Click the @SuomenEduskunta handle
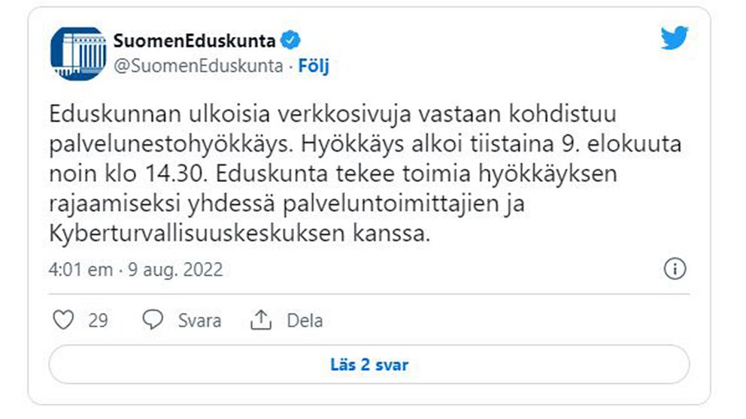The width and height of the screenshot is (746, 419). tap(198, 65)
